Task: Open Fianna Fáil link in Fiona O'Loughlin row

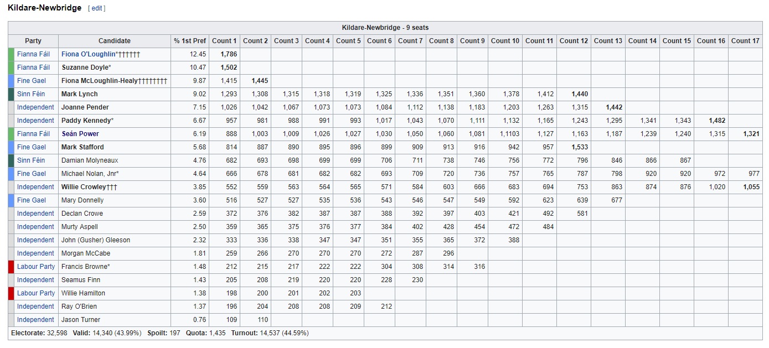Action: 33,54
